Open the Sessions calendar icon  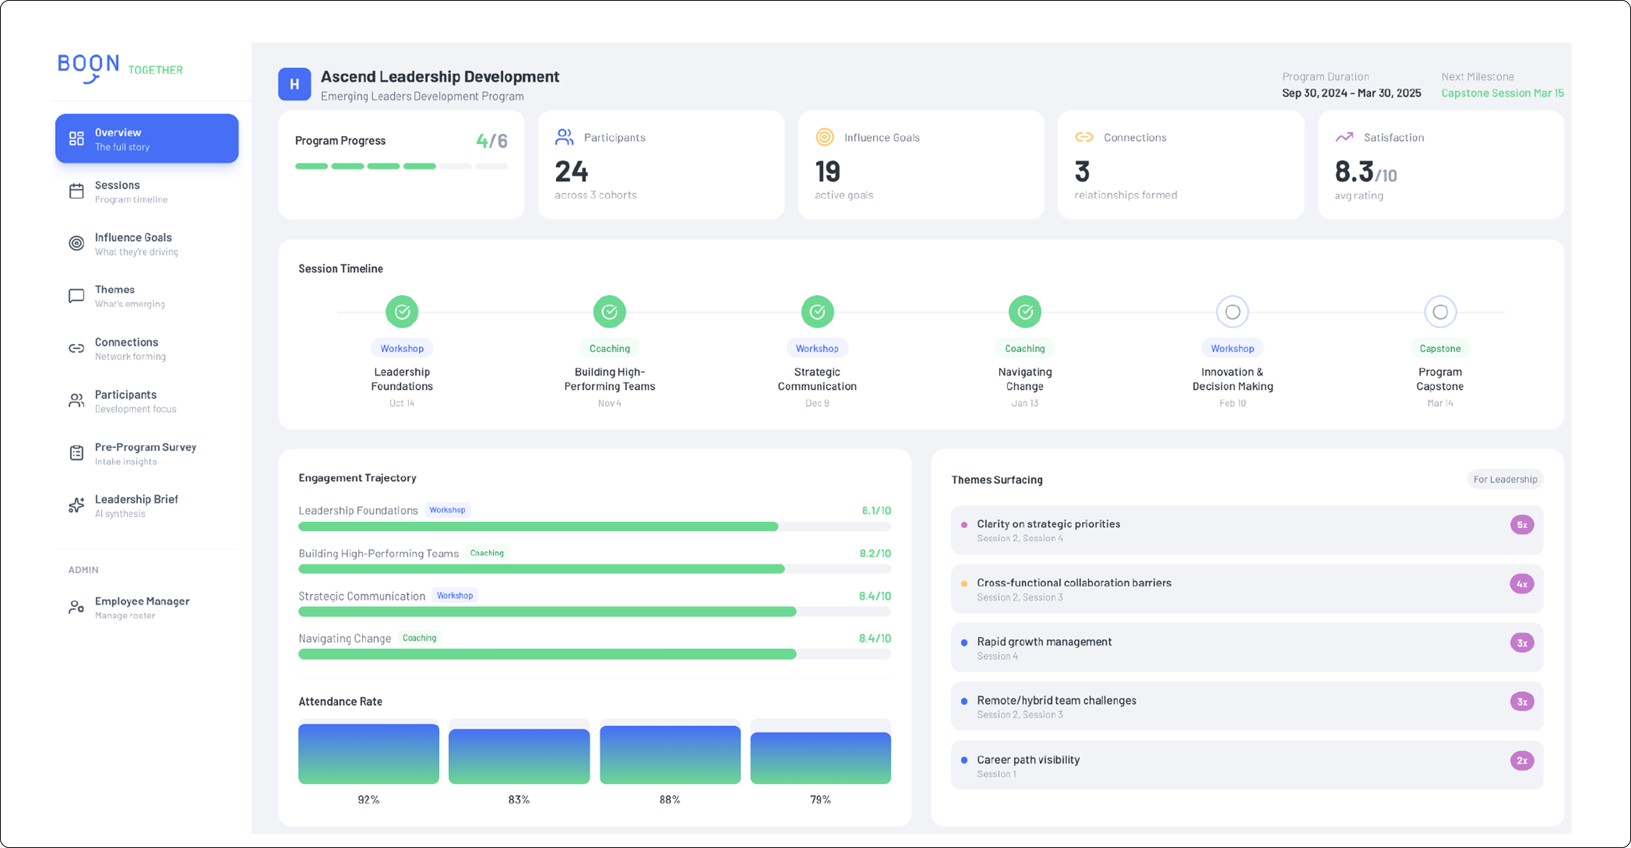click(76, 191)
